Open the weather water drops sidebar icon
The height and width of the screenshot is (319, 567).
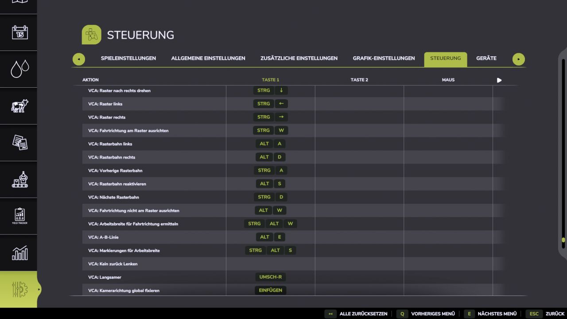(x=19, y=69)
